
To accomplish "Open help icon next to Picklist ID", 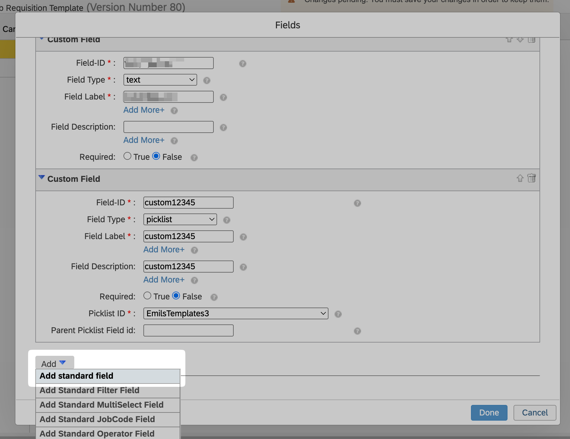I will 338,314.
